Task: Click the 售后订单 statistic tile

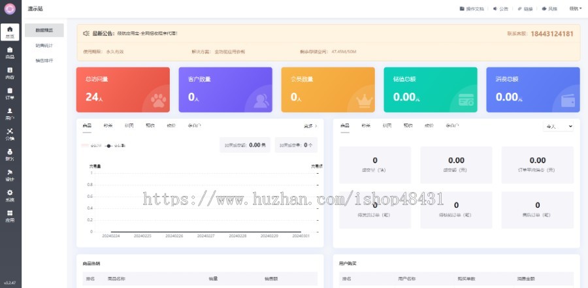Action: click(x=538, y=210)
